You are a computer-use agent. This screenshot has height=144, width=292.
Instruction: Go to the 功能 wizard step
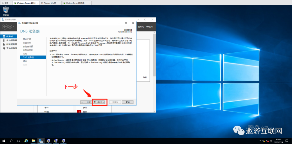click(x=25, y=54)
